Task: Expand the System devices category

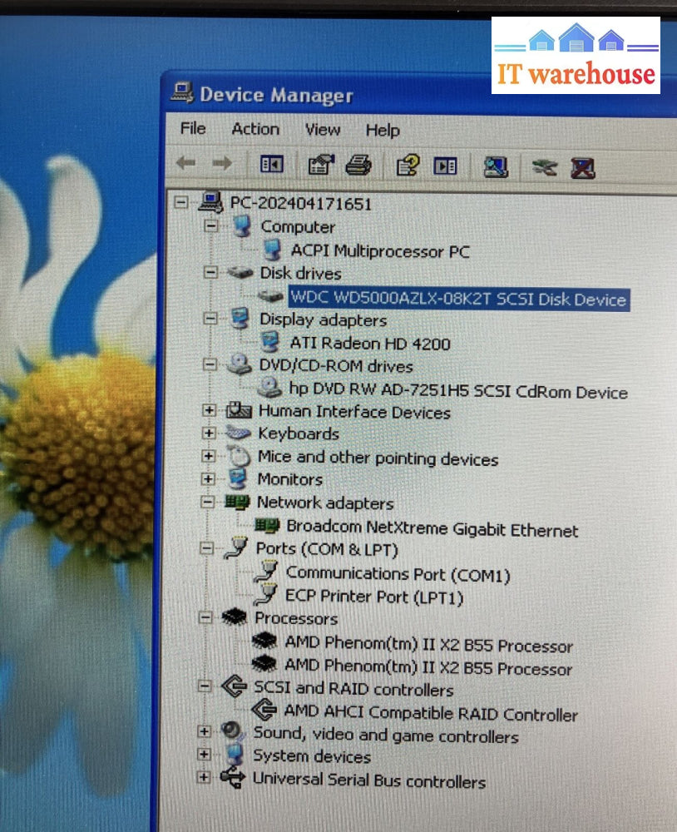Action: [204, 754]
